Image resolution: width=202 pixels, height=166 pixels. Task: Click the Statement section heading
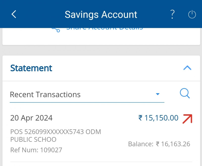[31, 68]
